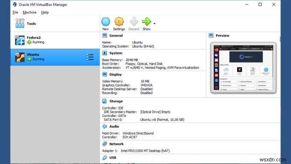Click the USB section icon

pyautogui.click(x=105, y=158)
